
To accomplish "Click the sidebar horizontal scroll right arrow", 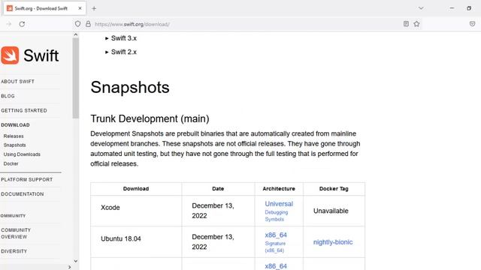I will pos(70,267).
